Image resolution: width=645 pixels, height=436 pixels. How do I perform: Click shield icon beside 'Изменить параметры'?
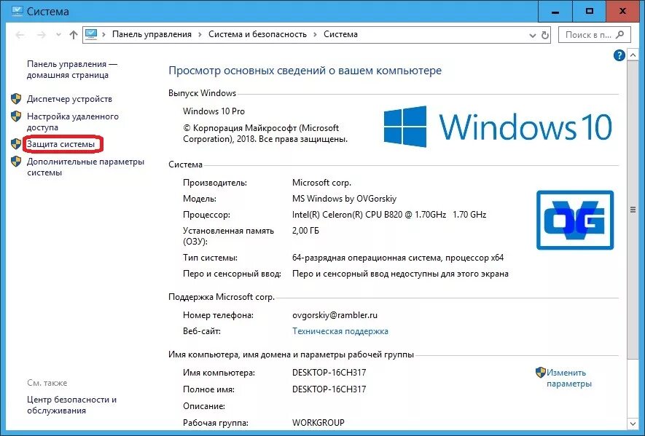(x=541, y=373)
